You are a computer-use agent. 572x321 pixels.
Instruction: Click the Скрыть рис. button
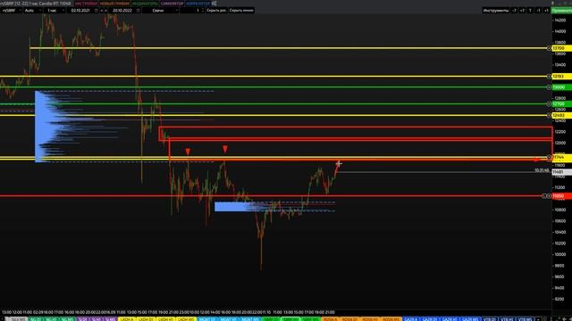tap(216, 11)
